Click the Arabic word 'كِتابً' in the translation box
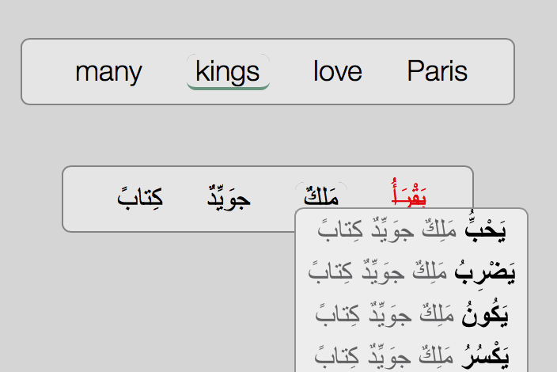This screenshot has height=372, width=557. pyautogui.click(x=140, y=196)
